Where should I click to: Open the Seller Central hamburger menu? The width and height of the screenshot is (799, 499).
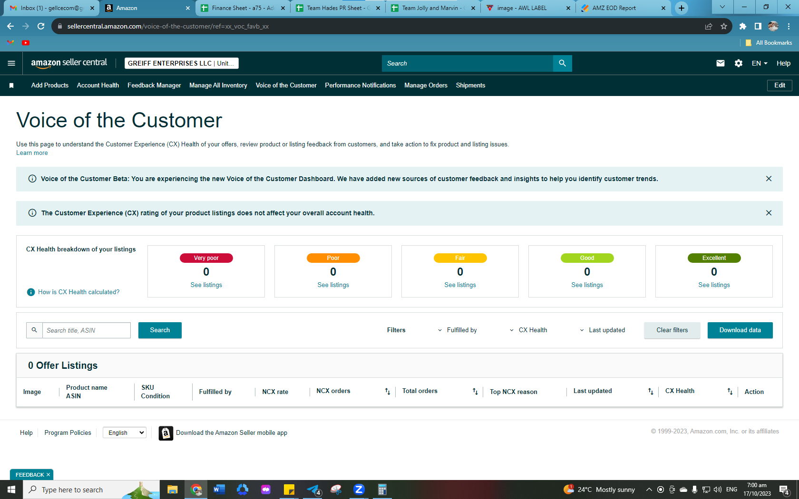coord(11,63)
